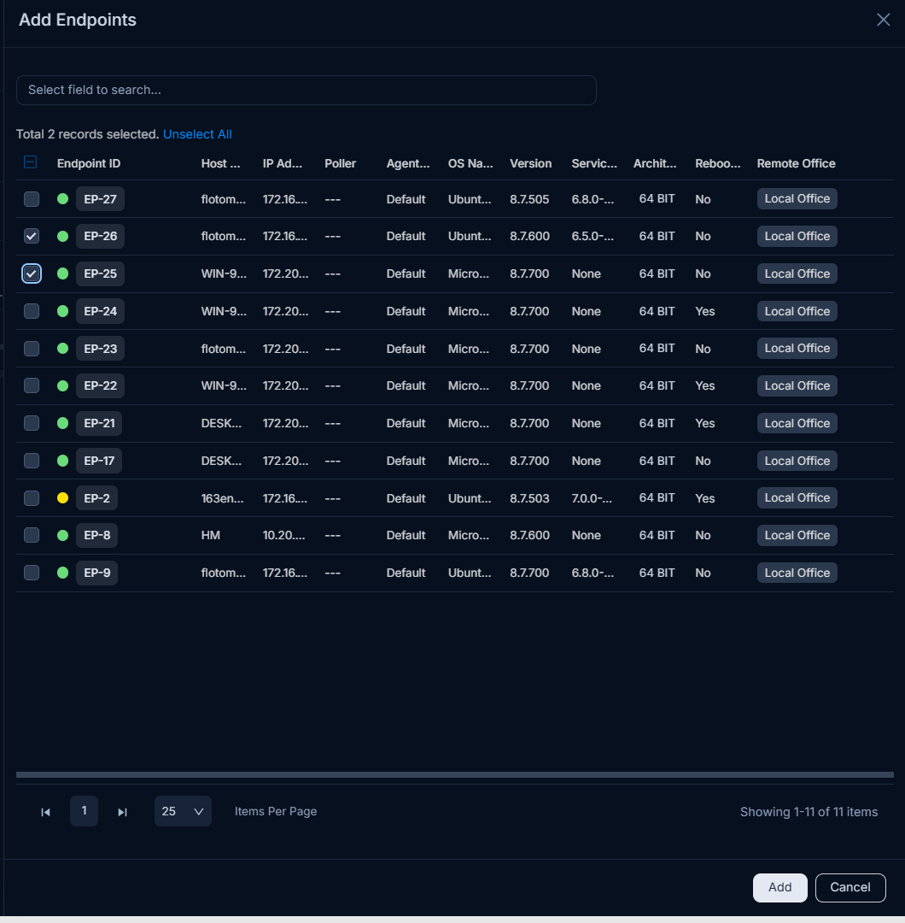Viewport: 905px width, 923px height.
Task: Open the 25 items per page dropdown
Action: [183, 811]
